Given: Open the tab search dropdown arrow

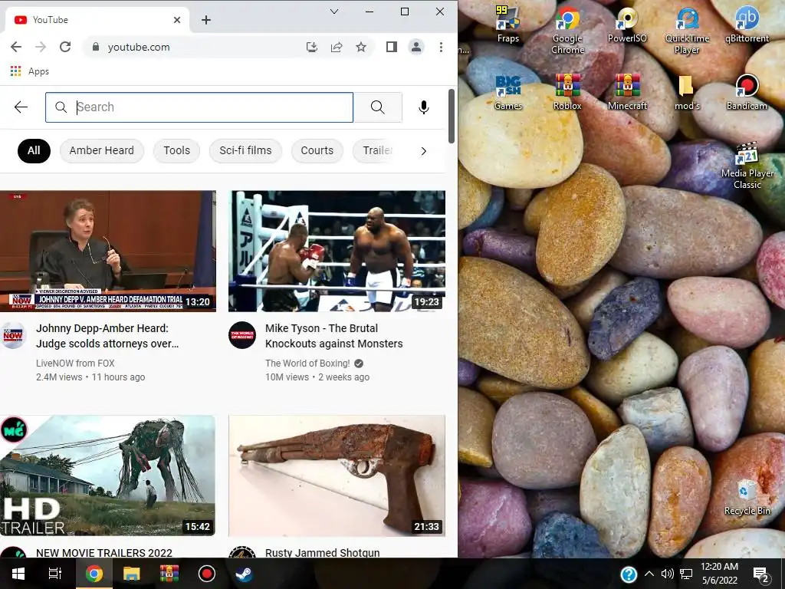Looking at the screenshot, I should point(334,12).
